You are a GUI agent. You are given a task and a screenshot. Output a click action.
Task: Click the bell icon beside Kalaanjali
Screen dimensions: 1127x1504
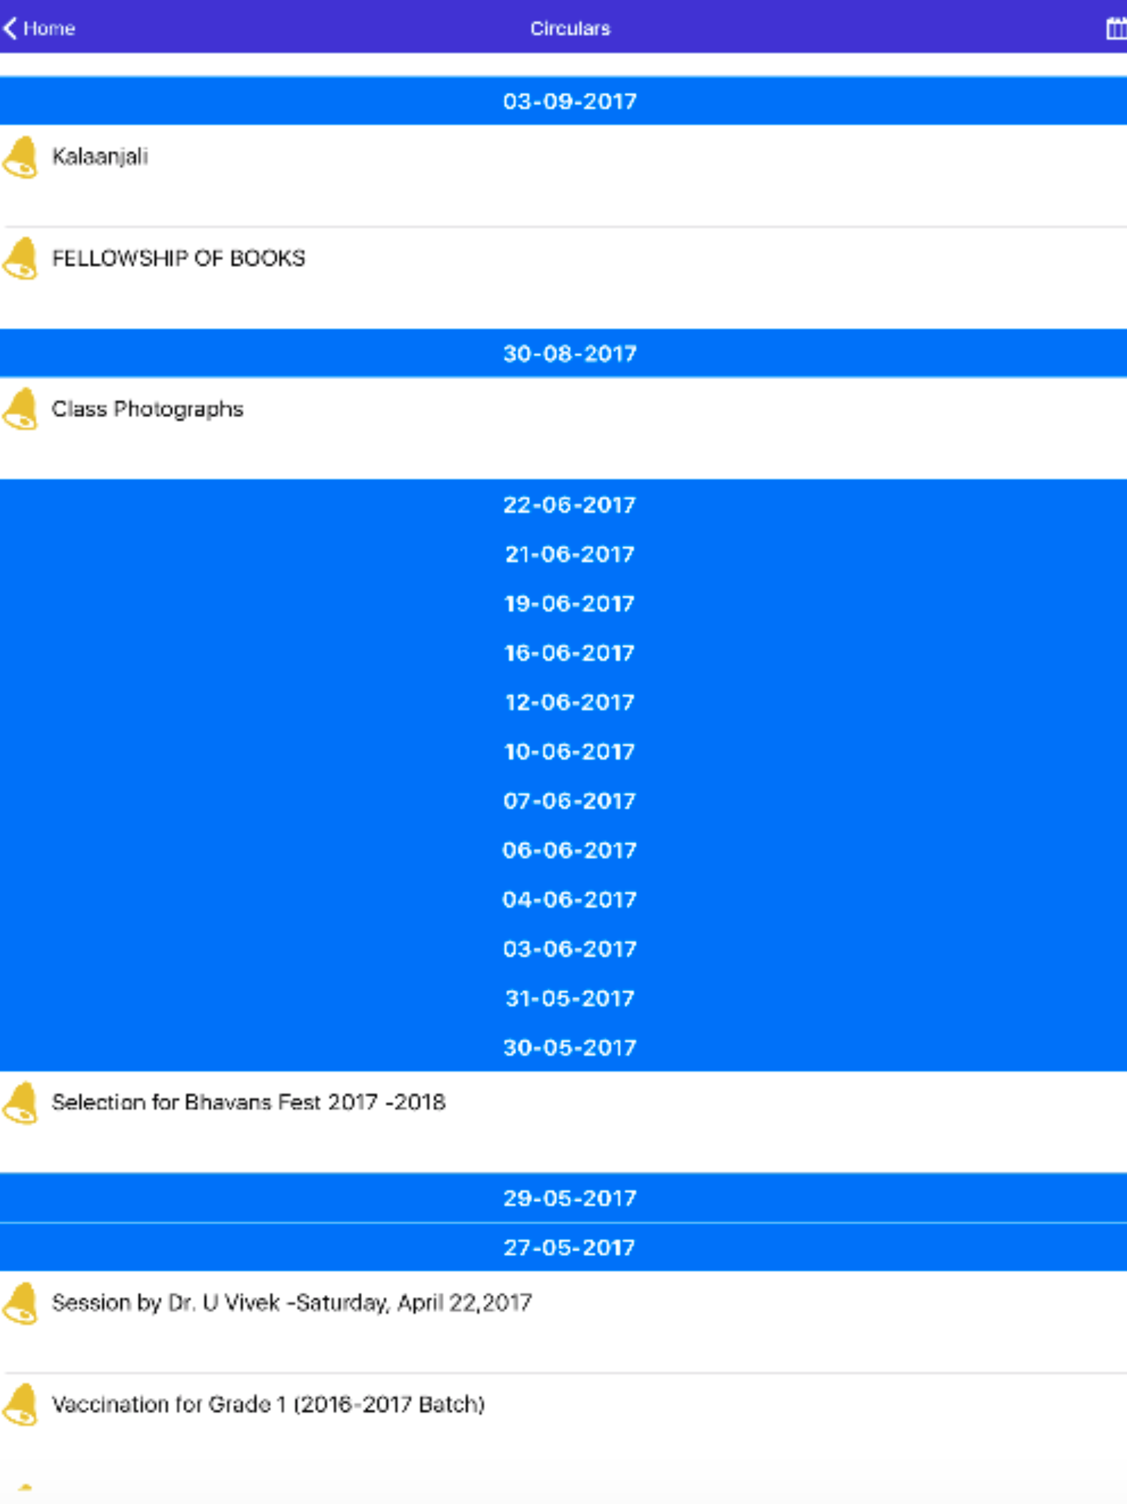[x=20, y=157]
